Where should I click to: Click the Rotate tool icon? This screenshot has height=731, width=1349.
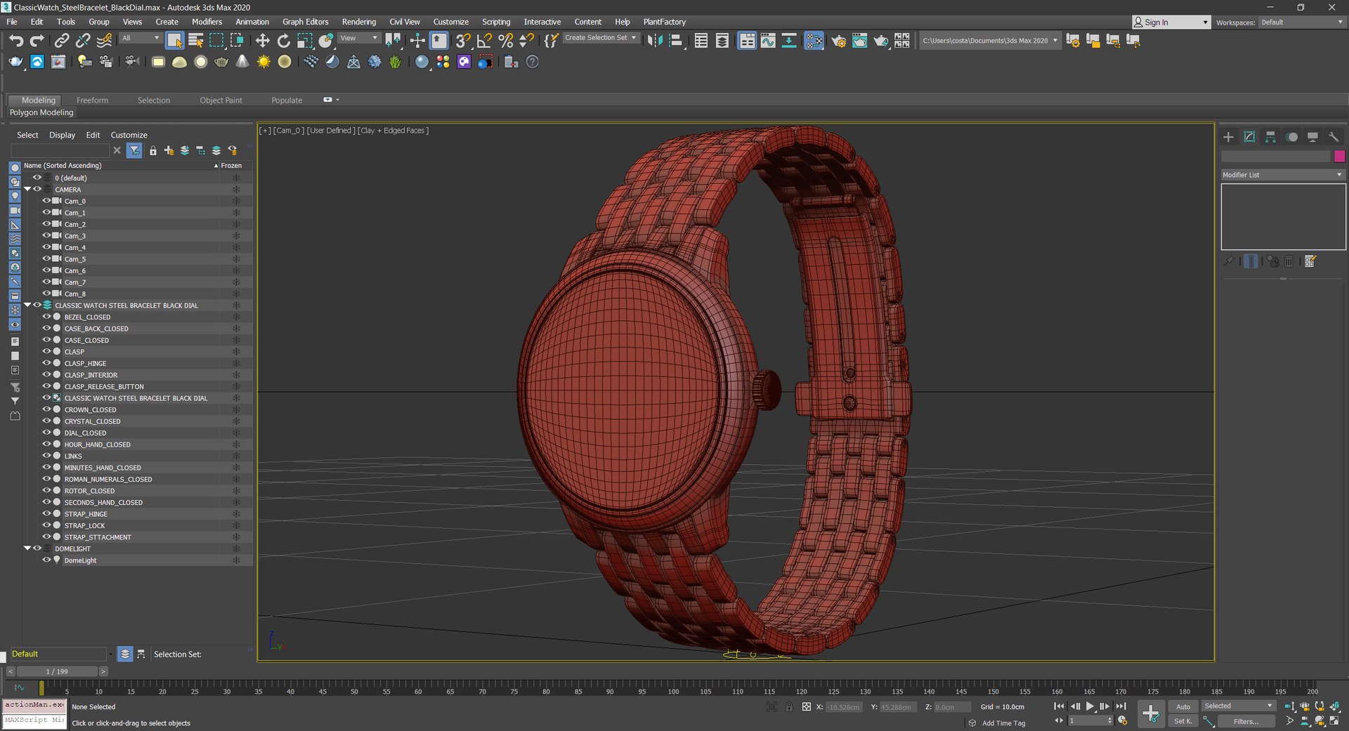pyautogui.click(x=283, y=41)
